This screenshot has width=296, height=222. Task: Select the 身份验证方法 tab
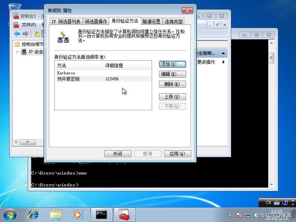click(125, 21)
